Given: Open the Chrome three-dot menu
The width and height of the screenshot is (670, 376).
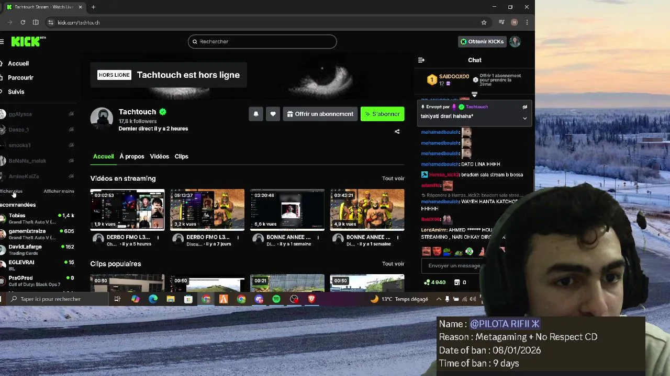Looking at the screenshot, I should 527,22.
